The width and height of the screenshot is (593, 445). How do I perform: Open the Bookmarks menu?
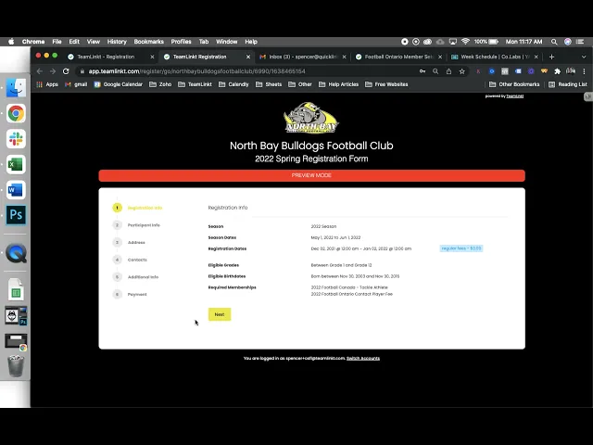click(148, 42)
